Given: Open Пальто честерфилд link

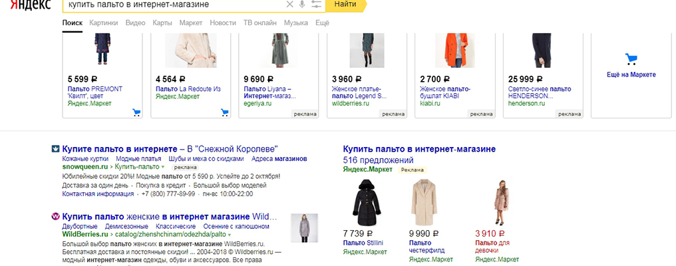Looking at the screenshot, I should (426, 247).
